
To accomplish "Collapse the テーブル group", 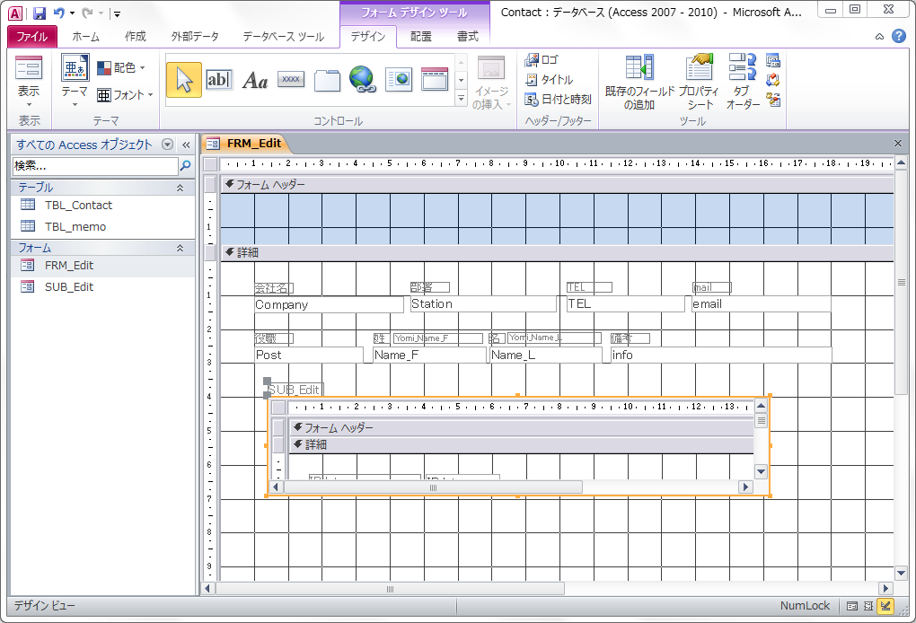I will (x=180, y=188).
